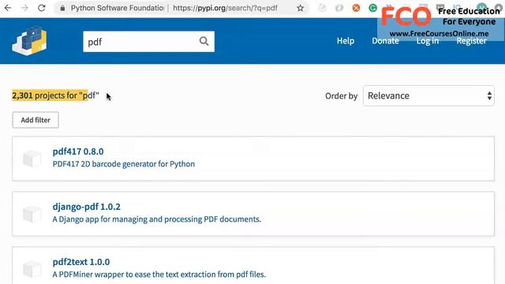Screen dimensions: 505x284
Task: Reload the PyPI search page
Action: click(42, 8)
